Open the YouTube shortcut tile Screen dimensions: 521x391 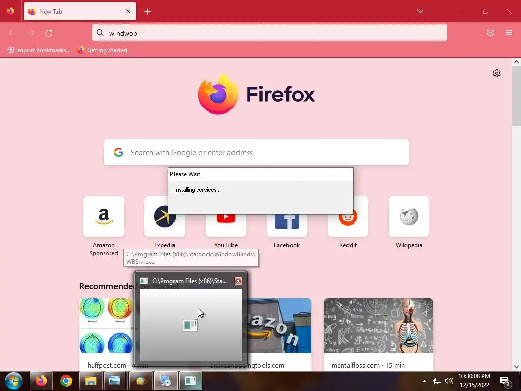pos(226,226)
